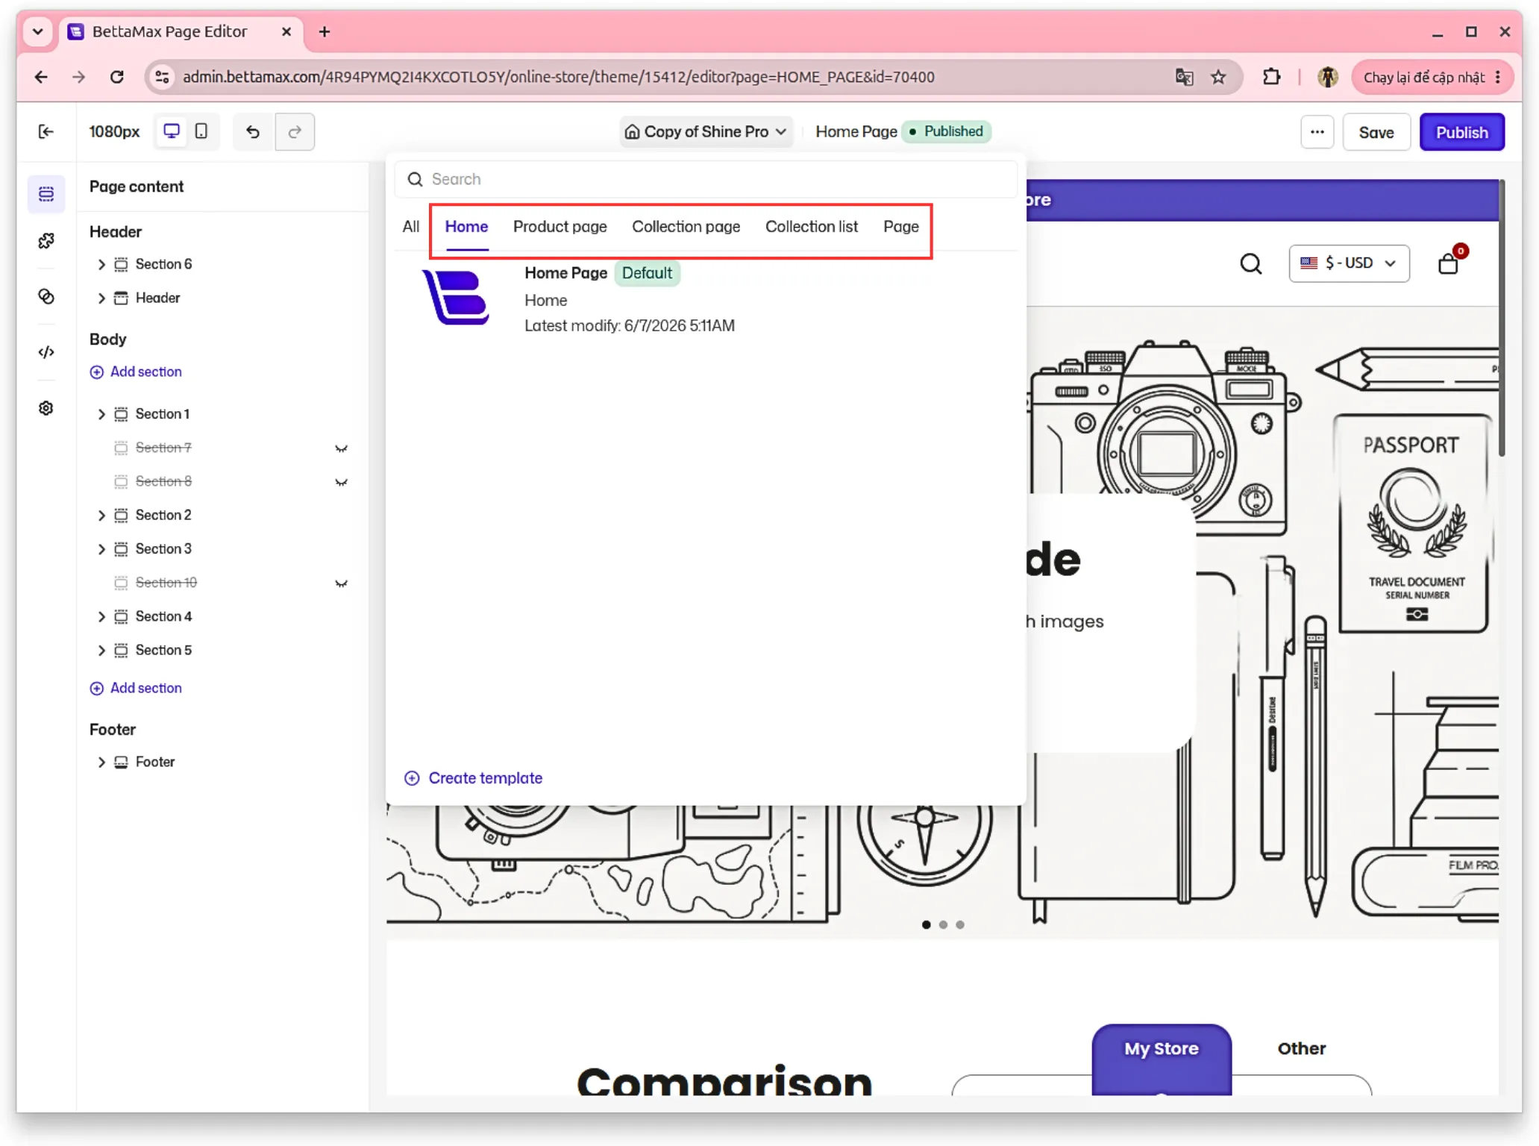The image size is (1539, 1146).
Task: Open the more options ellipsis menu
Action: coord(1317,132)
